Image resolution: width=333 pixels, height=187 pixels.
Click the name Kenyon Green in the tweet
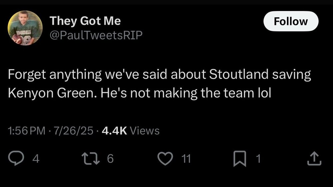[49, 93]
